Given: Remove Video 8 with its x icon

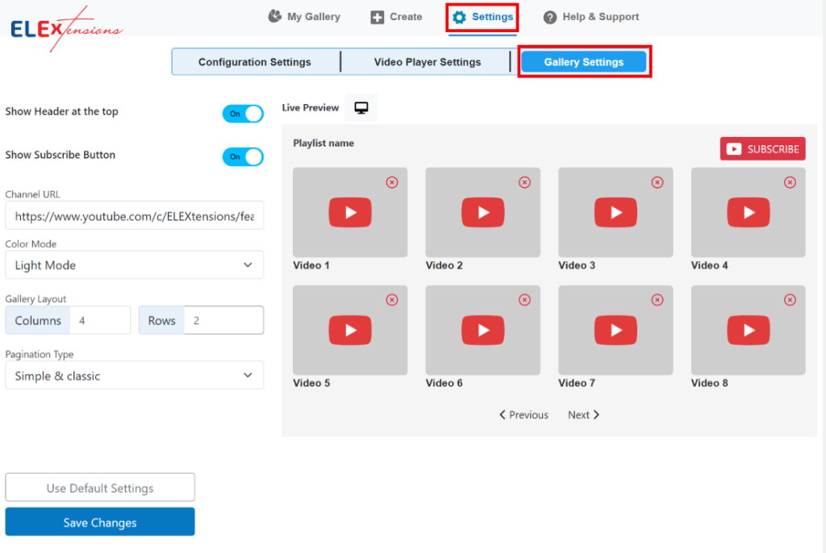Looking at the screenshot, I should pyautogui.click(x=791, y=300).
